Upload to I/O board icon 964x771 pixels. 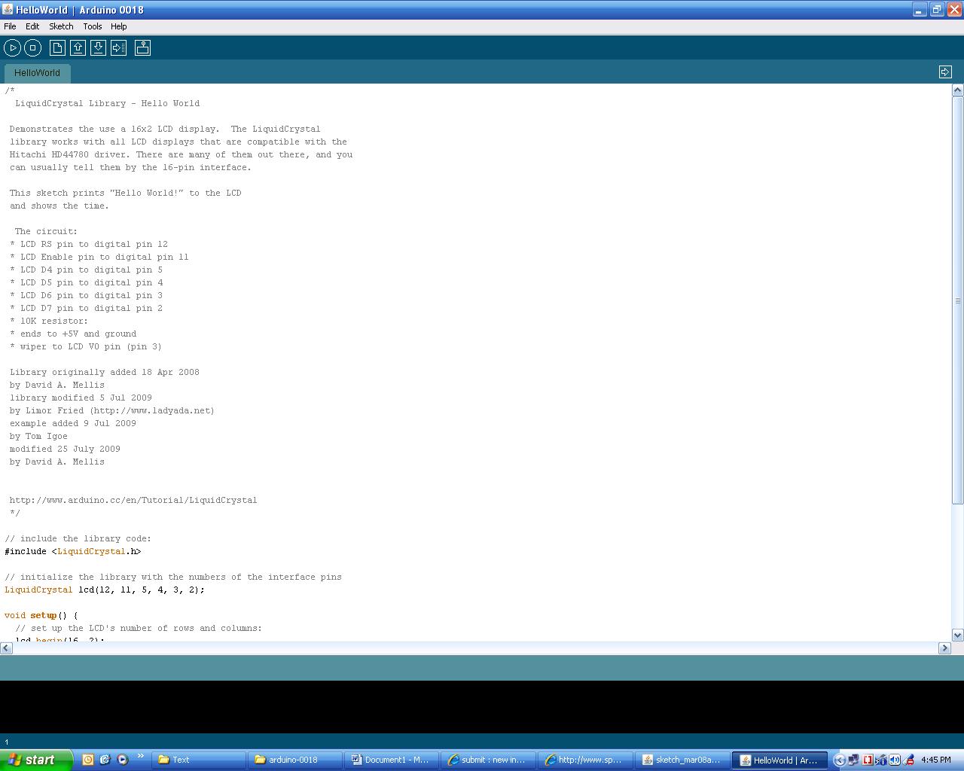click(118, 48)
